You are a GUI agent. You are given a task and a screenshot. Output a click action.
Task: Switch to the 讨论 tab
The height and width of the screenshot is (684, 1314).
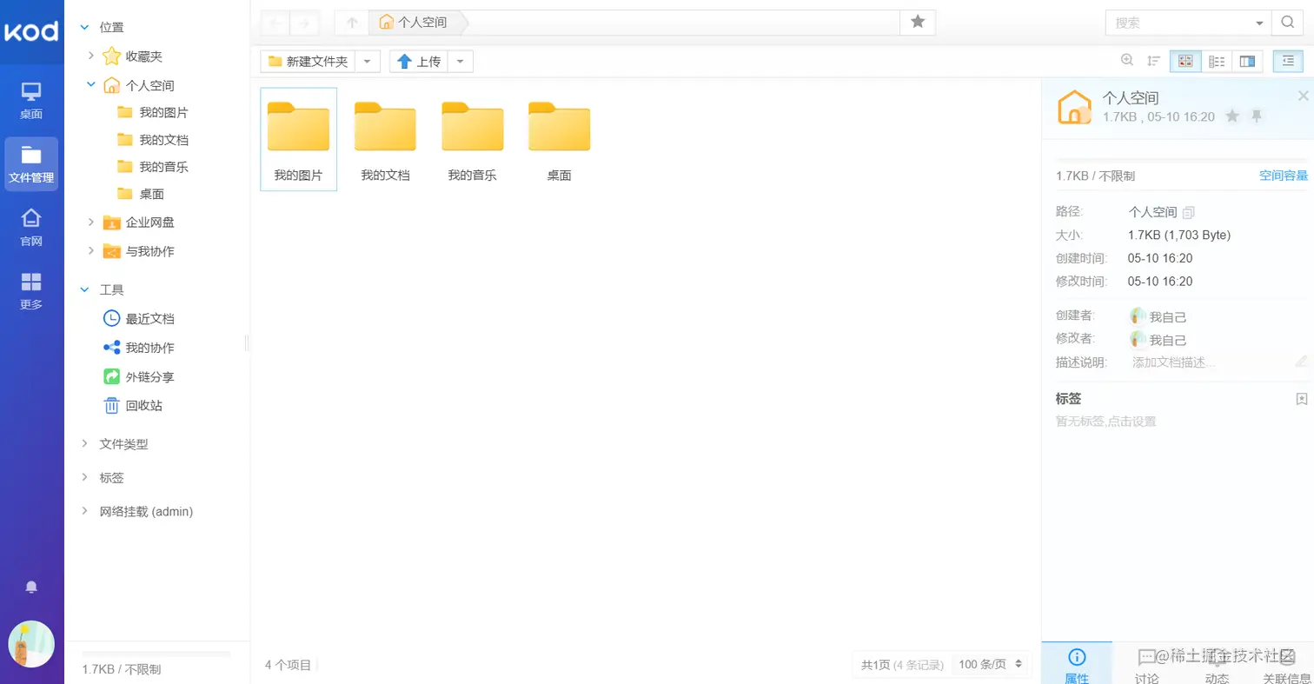[1147, 664]
